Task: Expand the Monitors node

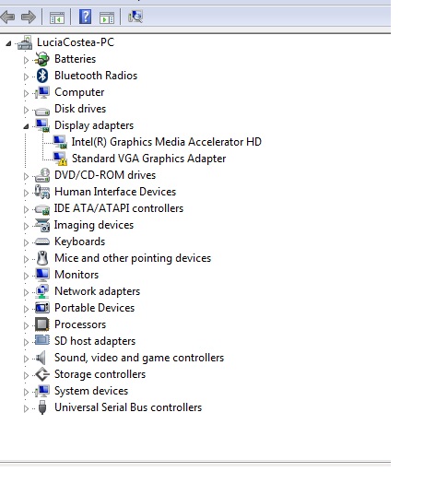Action: 26,276
